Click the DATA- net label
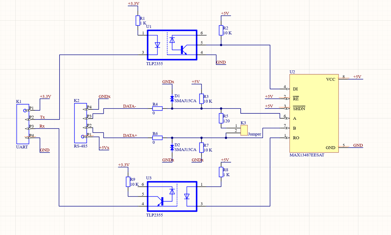The width and height of the screenshot is (391, 235). (x=130, y=106)
